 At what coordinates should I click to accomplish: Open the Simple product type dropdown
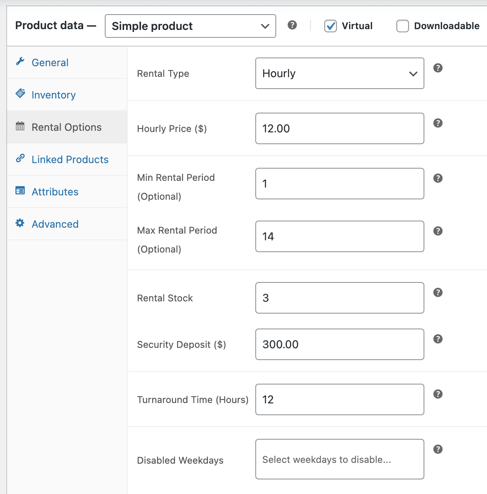click(190, 26)
